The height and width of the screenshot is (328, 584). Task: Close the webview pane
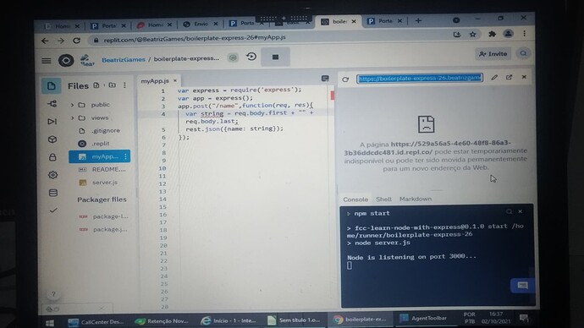pyautogui.click(x=524, y=77)
